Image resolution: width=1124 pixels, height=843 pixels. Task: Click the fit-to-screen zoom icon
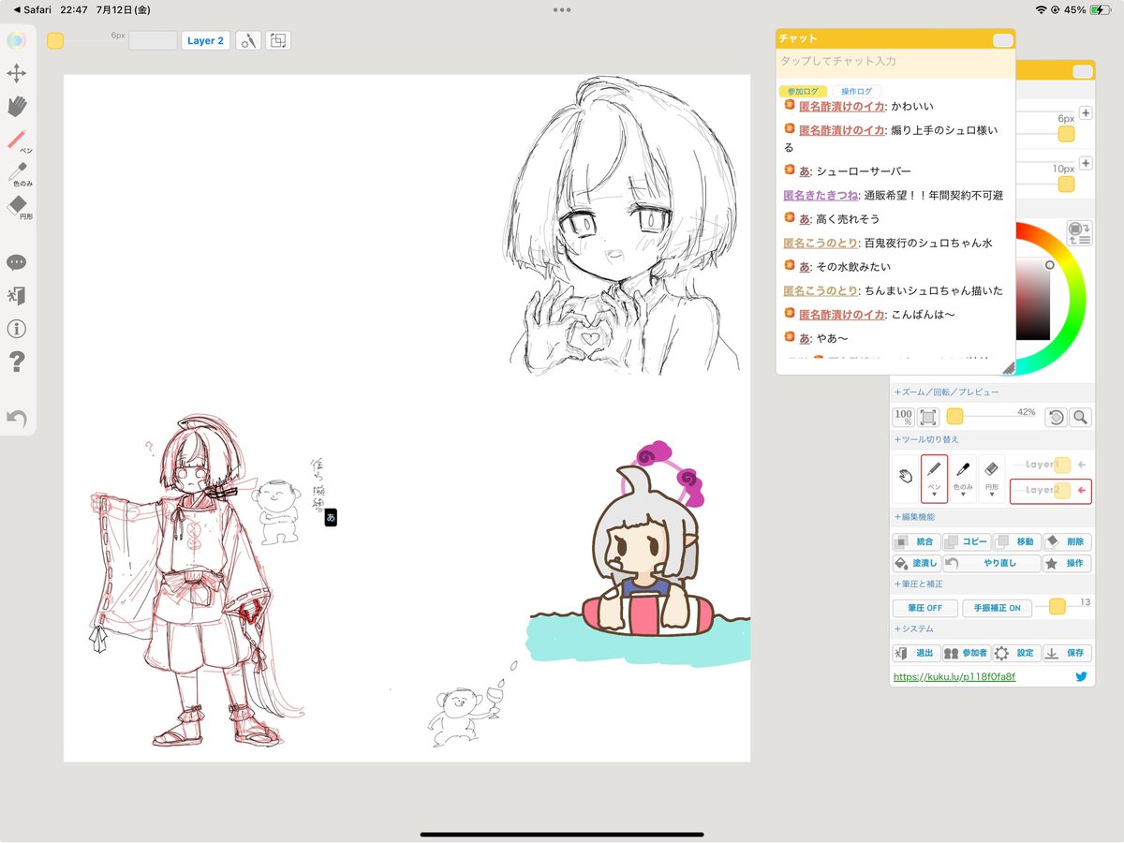coord(928,418)
